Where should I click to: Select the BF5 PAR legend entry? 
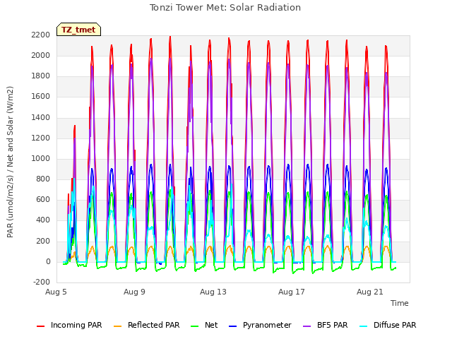tap(326, 325)
